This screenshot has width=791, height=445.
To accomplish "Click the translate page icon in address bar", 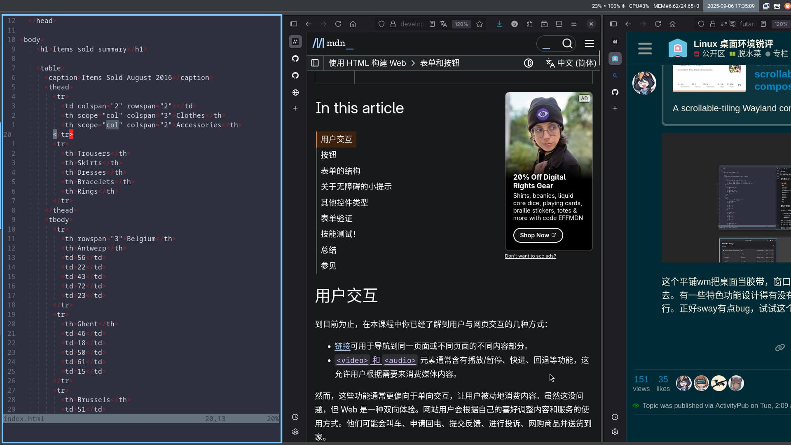I will tap(444, 24).
